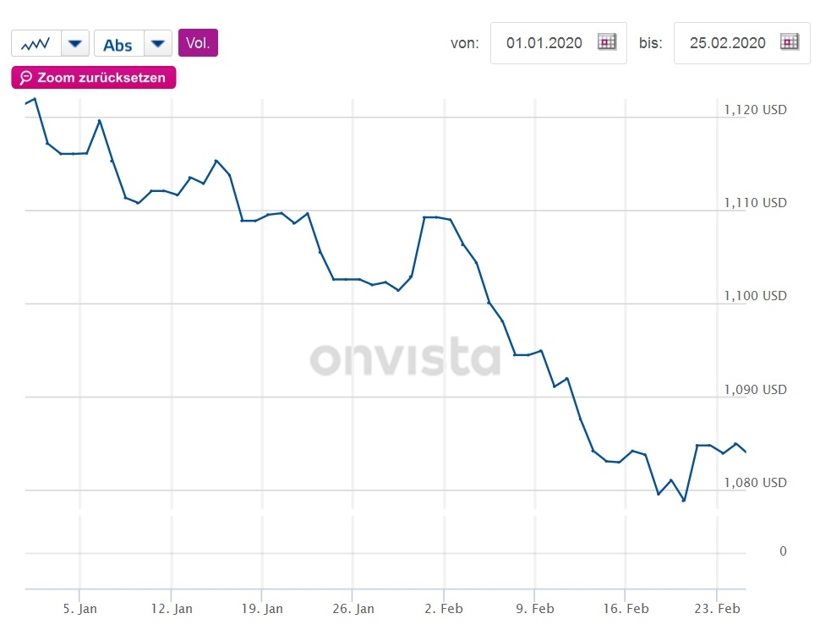
Task: Click the "19. Jan" x-axis label
Action: pos(263,609)
